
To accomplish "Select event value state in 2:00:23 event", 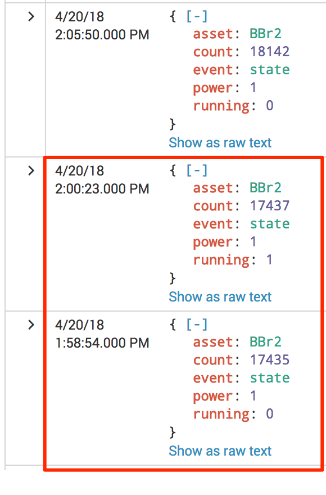I will pos(269,224).
